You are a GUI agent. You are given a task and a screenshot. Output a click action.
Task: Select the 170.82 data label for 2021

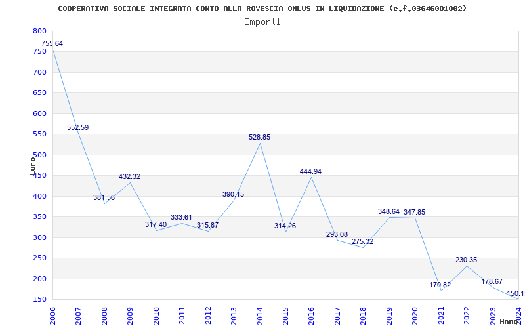pyautogui.click(x=440, y=285)
